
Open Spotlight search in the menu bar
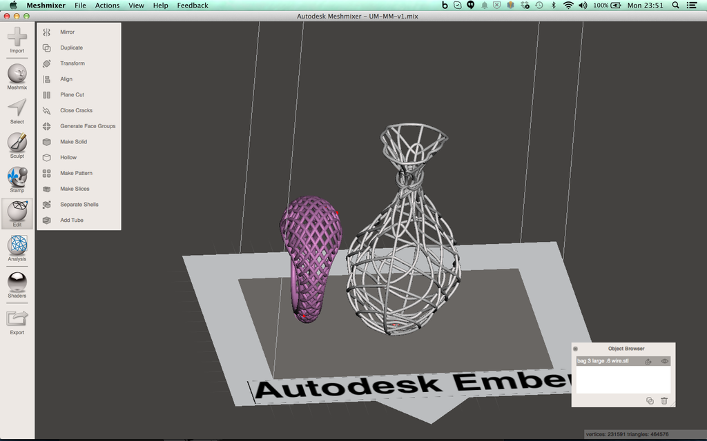point(675,6)
